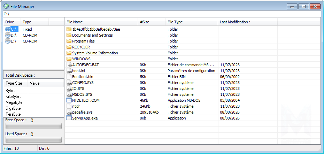Click the Value column header
This screenshot has height=154, width=324.
tap(46, 83)
